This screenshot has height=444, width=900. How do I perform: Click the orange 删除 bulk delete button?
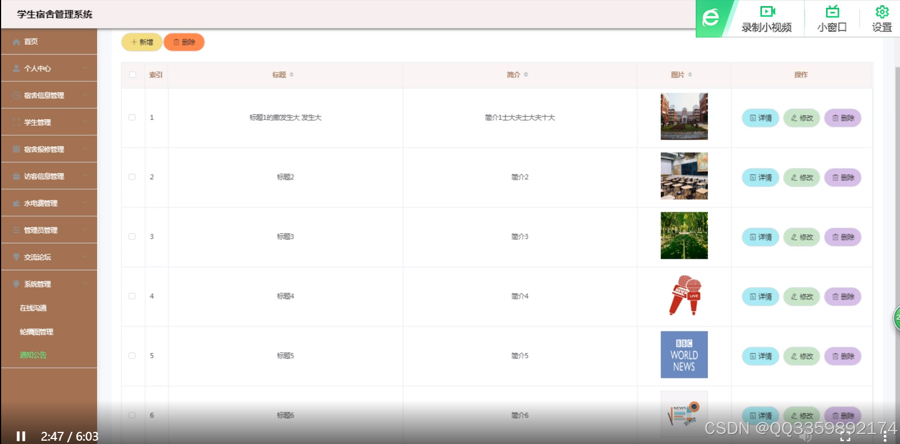coord(184,42)
